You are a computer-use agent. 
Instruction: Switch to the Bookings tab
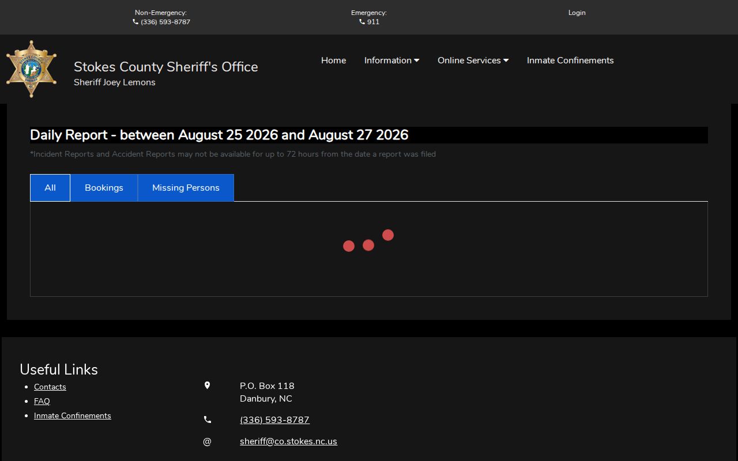(x=104, y=188)
